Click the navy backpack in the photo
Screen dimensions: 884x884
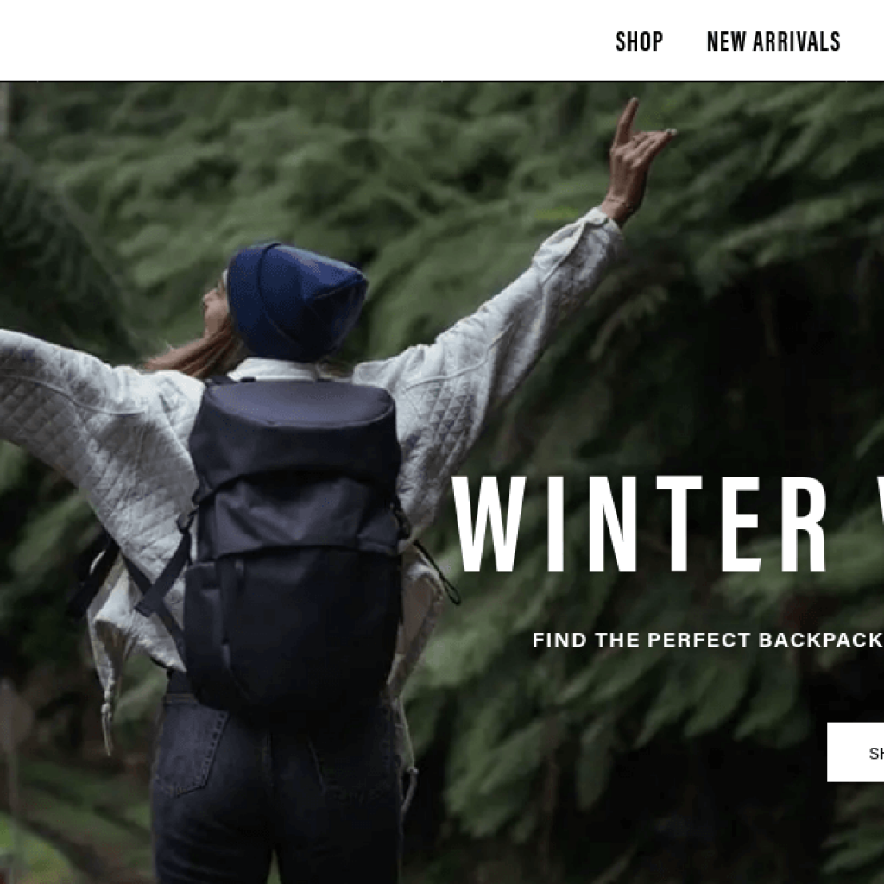(294, 546)
